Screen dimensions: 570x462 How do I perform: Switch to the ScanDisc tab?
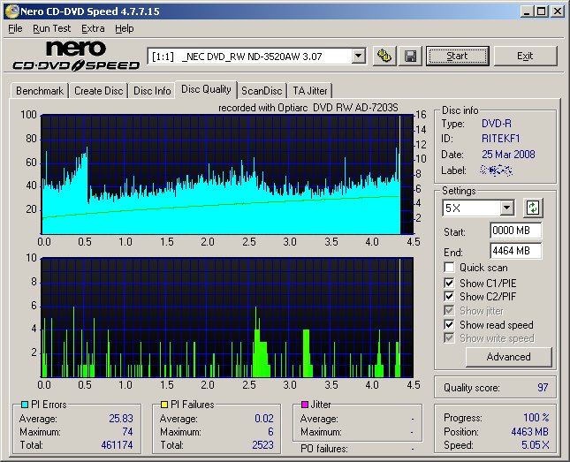coord(262,90)
